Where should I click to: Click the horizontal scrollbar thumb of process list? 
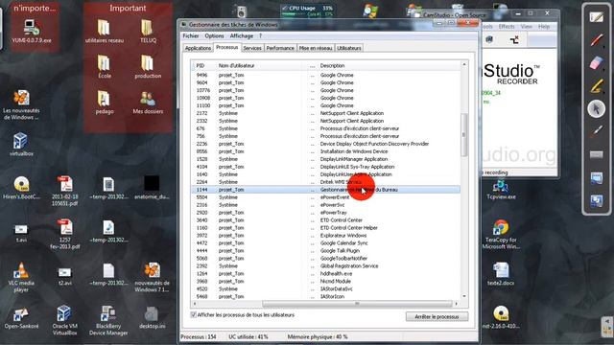tap(357, 304)
